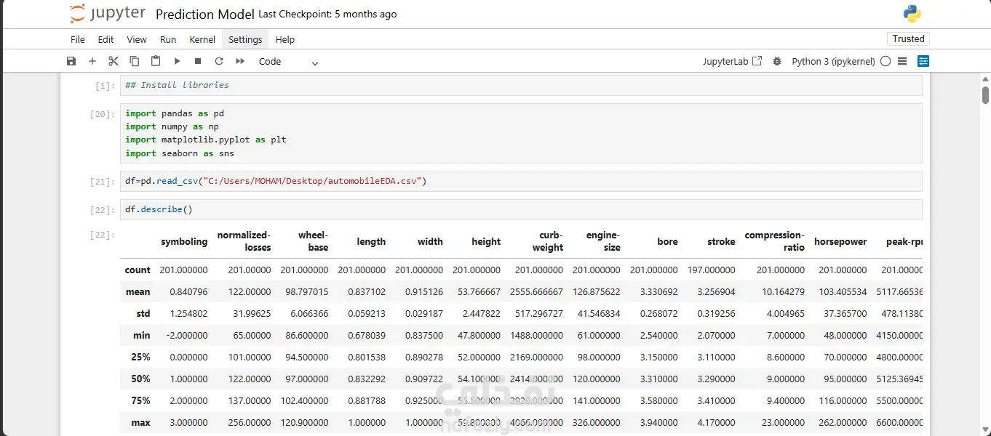Click the 'width' column header

tap(430, 242)
